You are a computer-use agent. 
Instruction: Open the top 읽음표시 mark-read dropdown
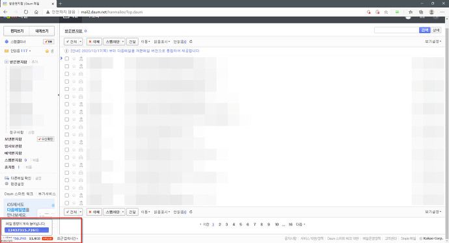click(x=162, y=42)
